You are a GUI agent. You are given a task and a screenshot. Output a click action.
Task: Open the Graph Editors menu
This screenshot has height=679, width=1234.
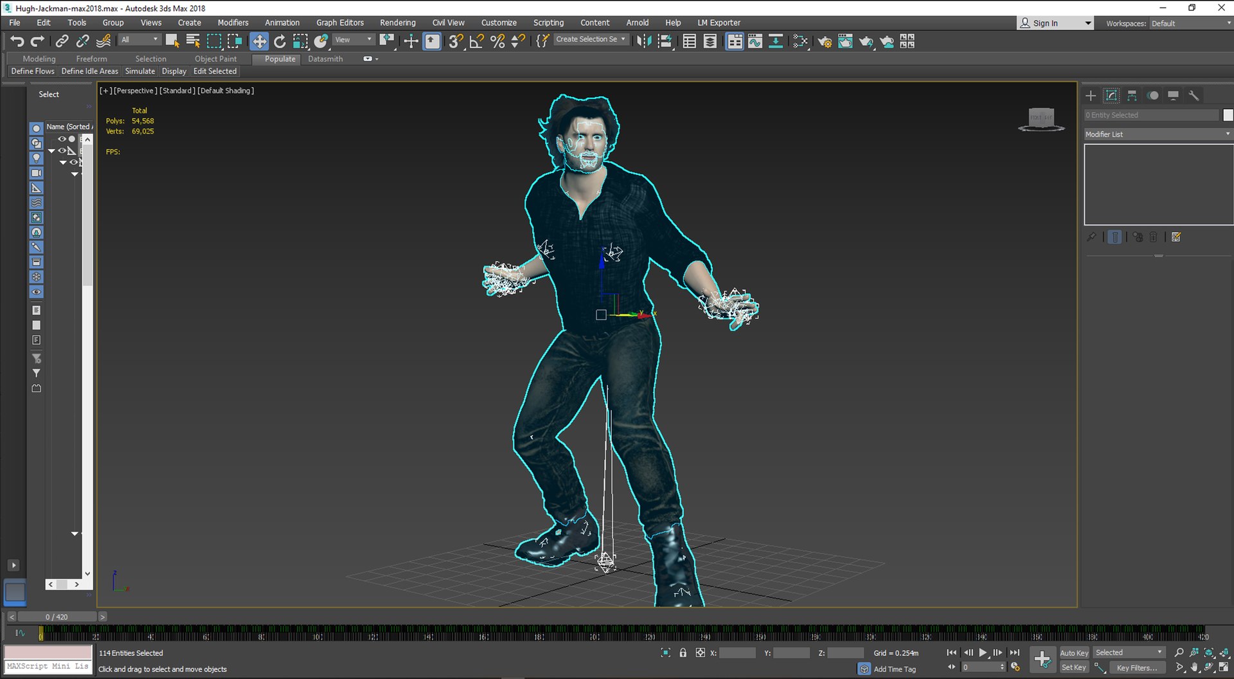point(340,23)
